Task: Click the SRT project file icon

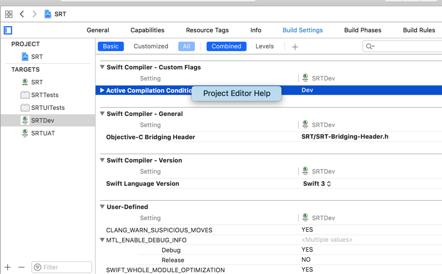Action: click(25, 57)
